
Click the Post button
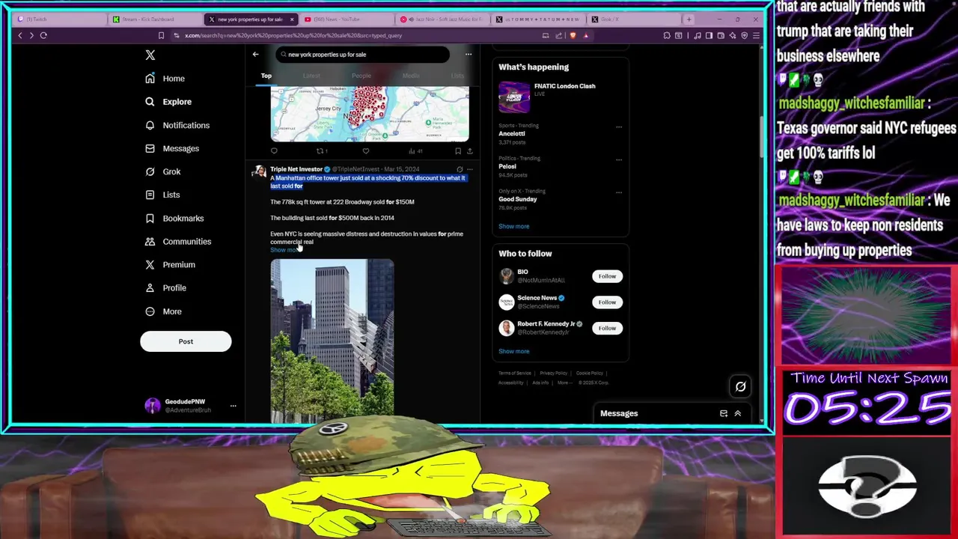coord(186,341)
